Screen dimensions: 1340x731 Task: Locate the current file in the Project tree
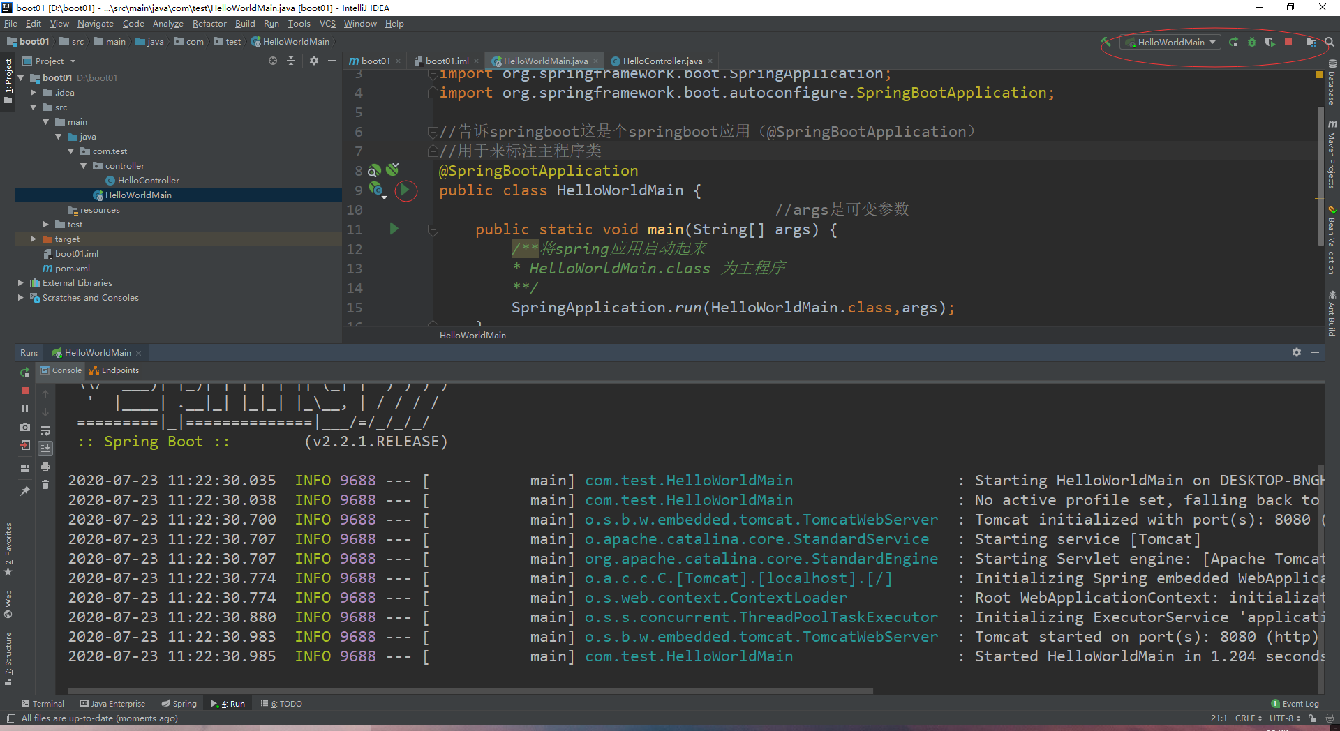(x=273, y=61)
